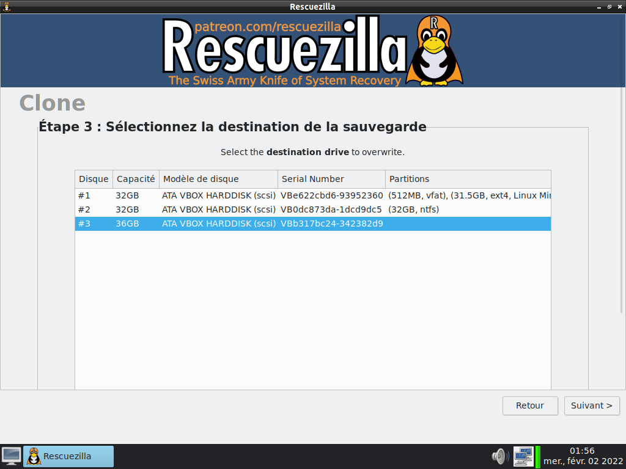Image resolution: width=626 pixels, height=469 pixels.
Task: Click the green CPU usage monitor bar
Action: (538, 456)
